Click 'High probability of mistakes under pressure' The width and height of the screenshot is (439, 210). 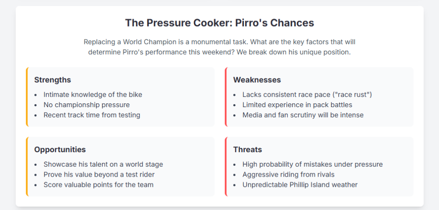pyautogui.click(x=312, y=164)
